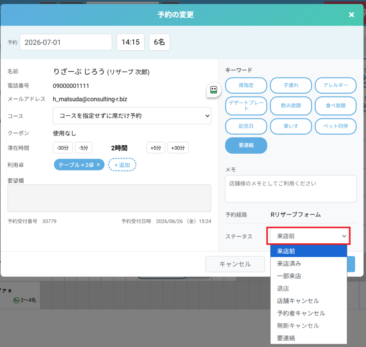Open the コース dropdown
This screenshot has width=366, height=347.
point(132,116)
